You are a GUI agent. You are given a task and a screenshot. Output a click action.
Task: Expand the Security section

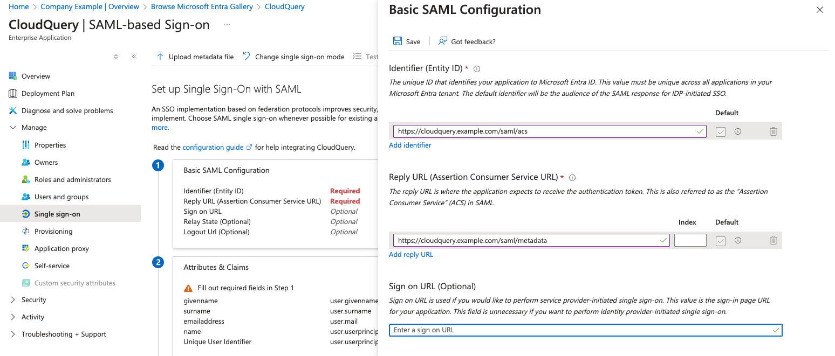(x=13, y=300)
